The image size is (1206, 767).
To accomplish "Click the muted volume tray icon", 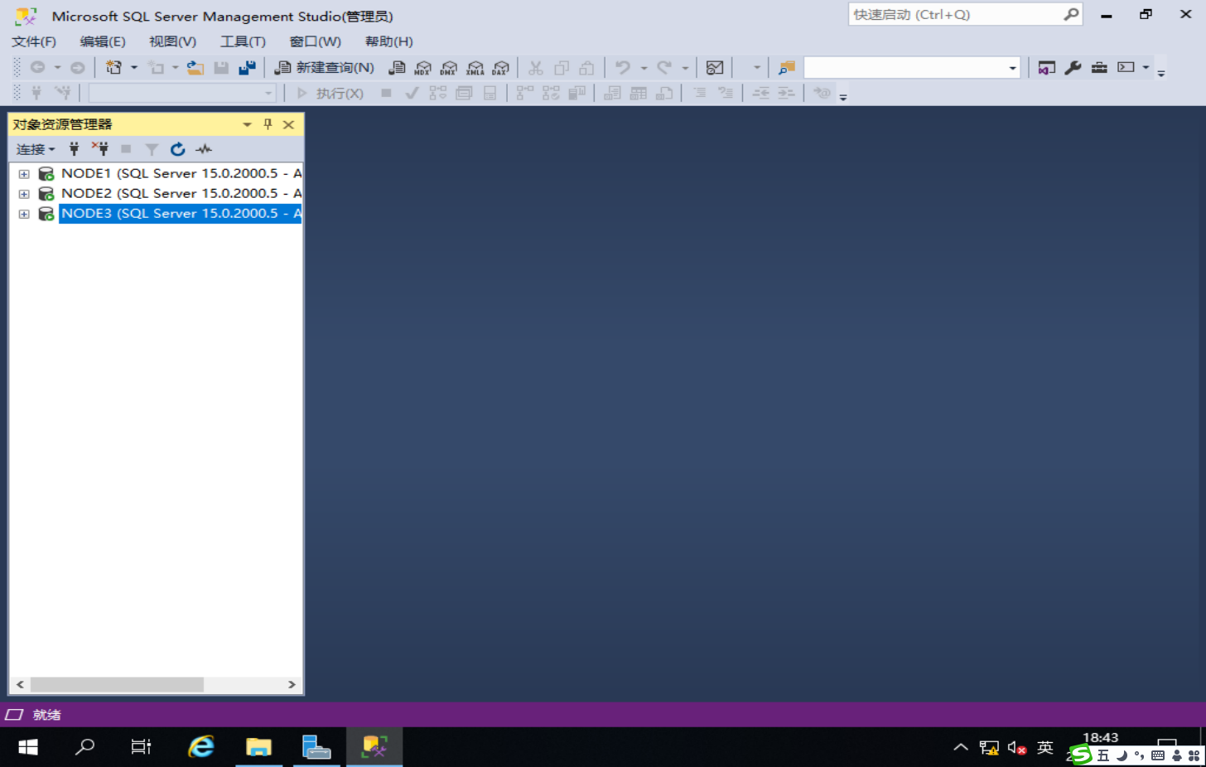I will [1017, 748].
